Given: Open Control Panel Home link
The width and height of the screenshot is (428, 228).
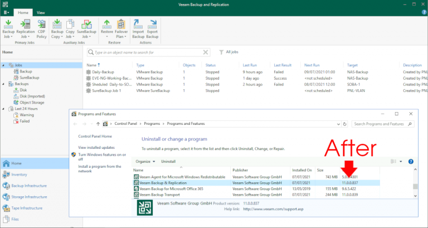Looking at the screenshot, I should (95, 136).
